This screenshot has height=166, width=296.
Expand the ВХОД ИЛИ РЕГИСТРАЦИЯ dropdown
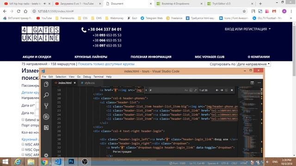(247, 29)
